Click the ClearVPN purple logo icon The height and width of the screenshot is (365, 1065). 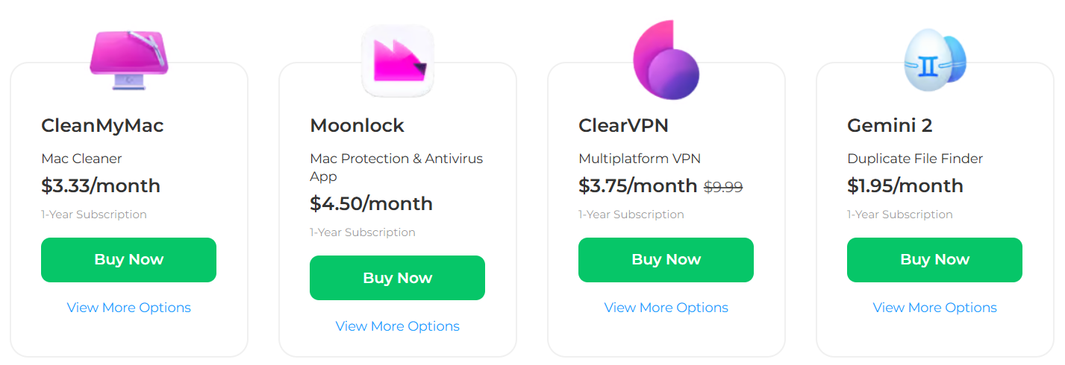coord(666,60)
